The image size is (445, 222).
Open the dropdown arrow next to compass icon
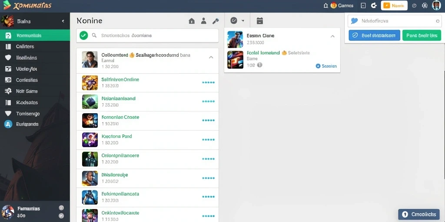[243, 21]
